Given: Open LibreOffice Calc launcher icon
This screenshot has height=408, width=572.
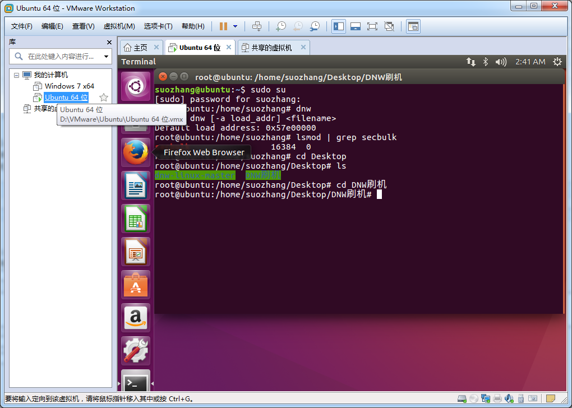Looking at the screenshot, I should click(136, 219).
